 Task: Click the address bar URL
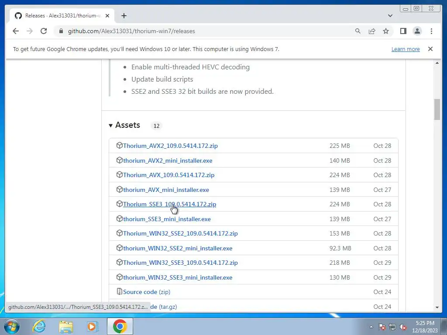click(131, 31)
